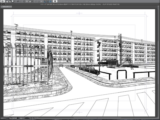Screen dimensions: 160x120
Task: Rotate the canvas left
Action: [31, 118]
